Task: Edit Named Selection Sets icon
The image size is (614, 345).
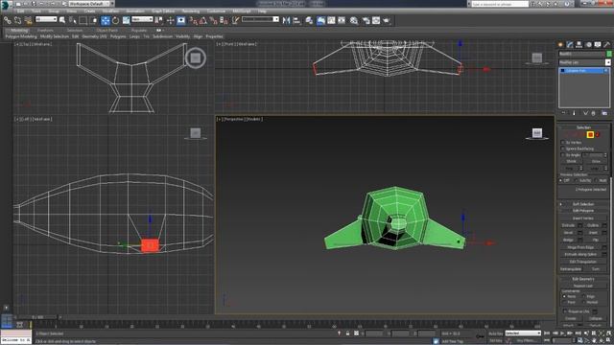Action: (x=235, y=20)
